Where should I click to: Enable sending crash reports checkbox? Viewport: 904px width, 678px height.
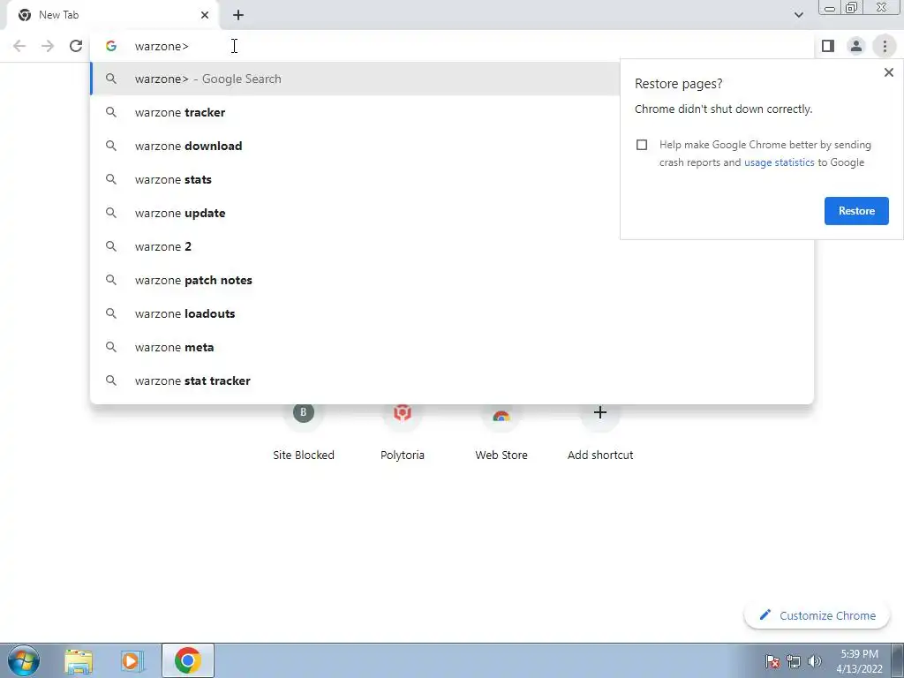642,145
